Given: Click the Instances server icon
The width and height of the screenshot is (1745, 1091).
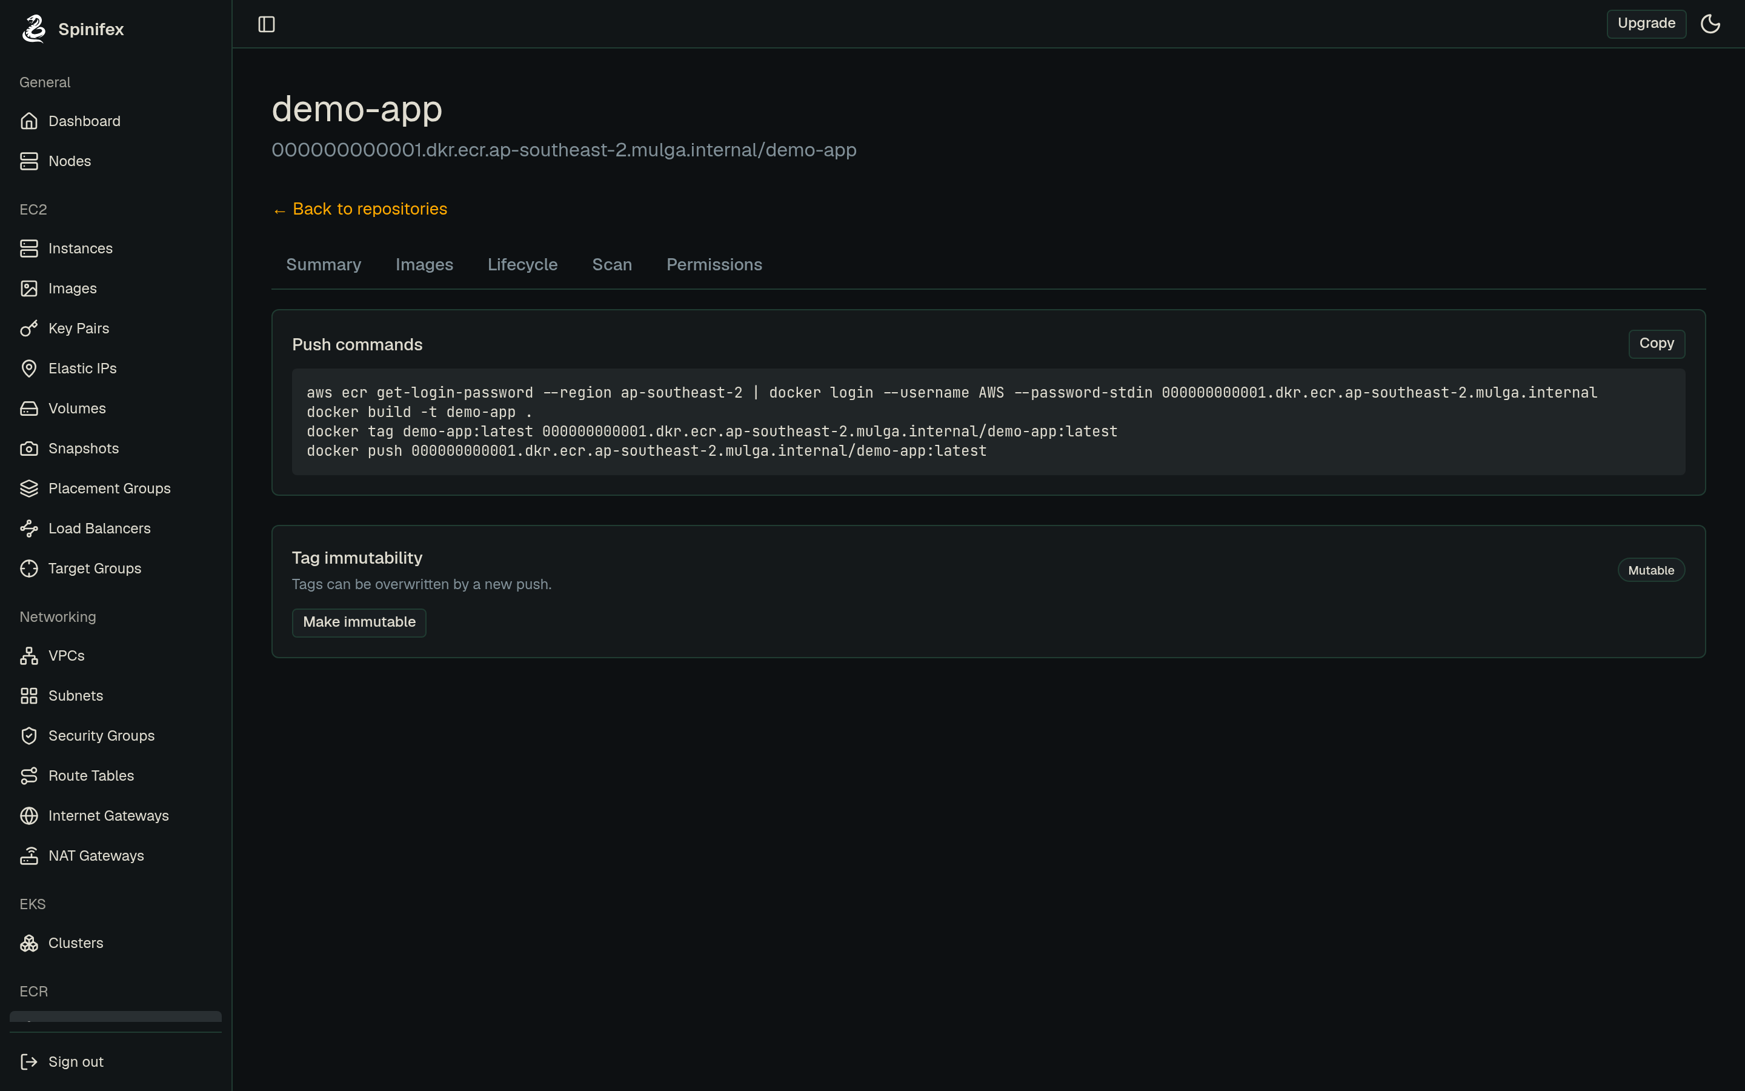Looking at the screenshot, I should point(29,249).
